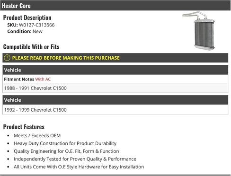Click the 'Independently Tested' feature line

coord(75,159)
